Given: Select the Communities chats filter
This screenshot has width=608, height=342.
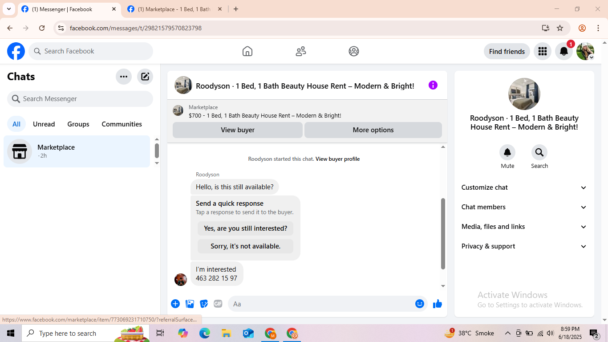Looking at the screenshot, I should click(122, 124).
